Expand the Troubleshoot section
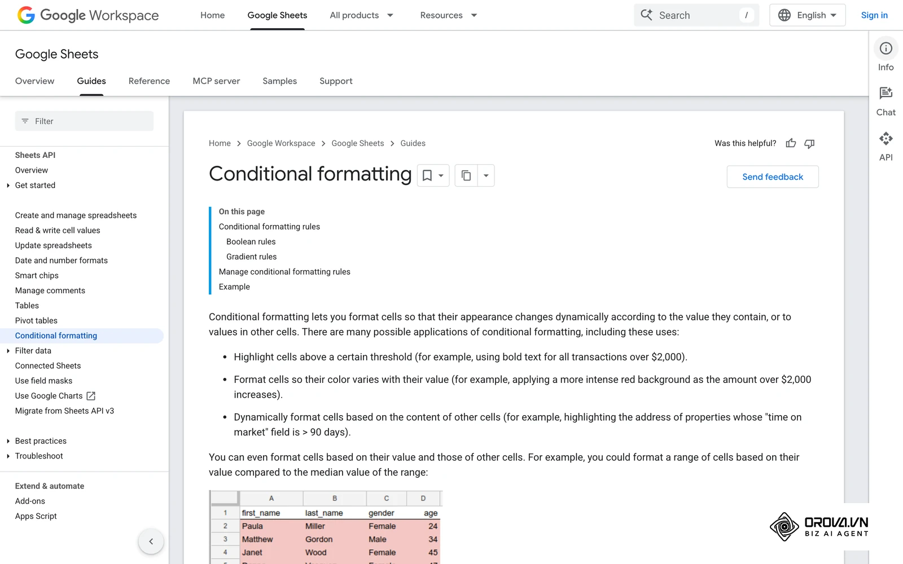903x564 pixels. point(8,456)
